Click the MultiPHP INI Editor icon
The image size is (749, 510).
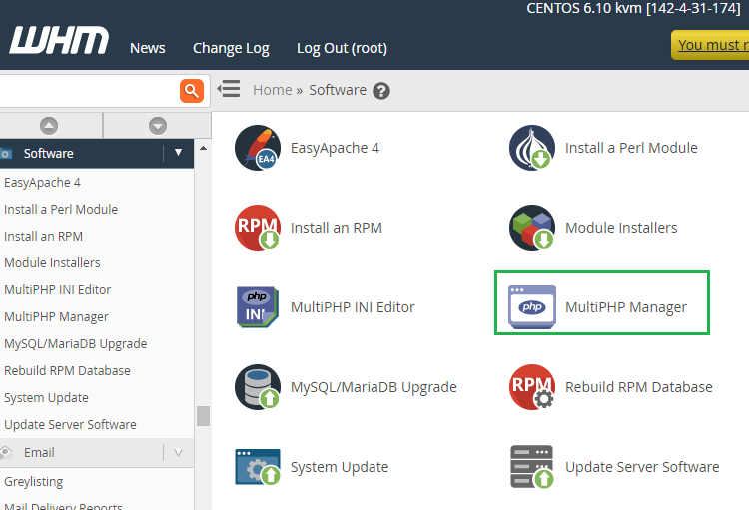258,307
